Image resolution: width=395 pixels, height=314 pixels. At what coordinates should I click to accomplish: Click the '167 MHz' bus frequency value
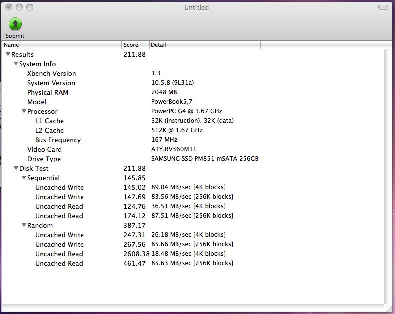[164, 139]
